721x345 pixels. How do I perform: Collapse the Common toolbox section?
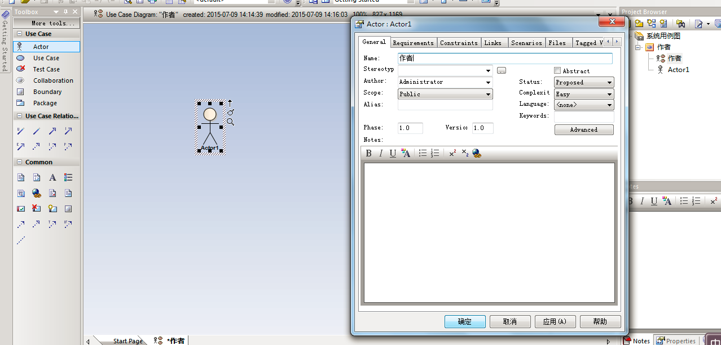pos(19,162)
